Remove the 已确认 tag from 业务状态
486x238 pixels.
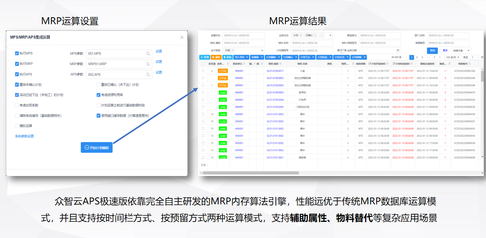[315, 36]
